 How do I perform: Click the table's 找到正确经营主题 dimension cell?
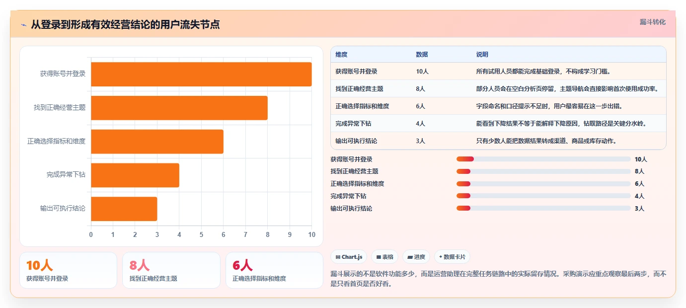tap(359, 89)
